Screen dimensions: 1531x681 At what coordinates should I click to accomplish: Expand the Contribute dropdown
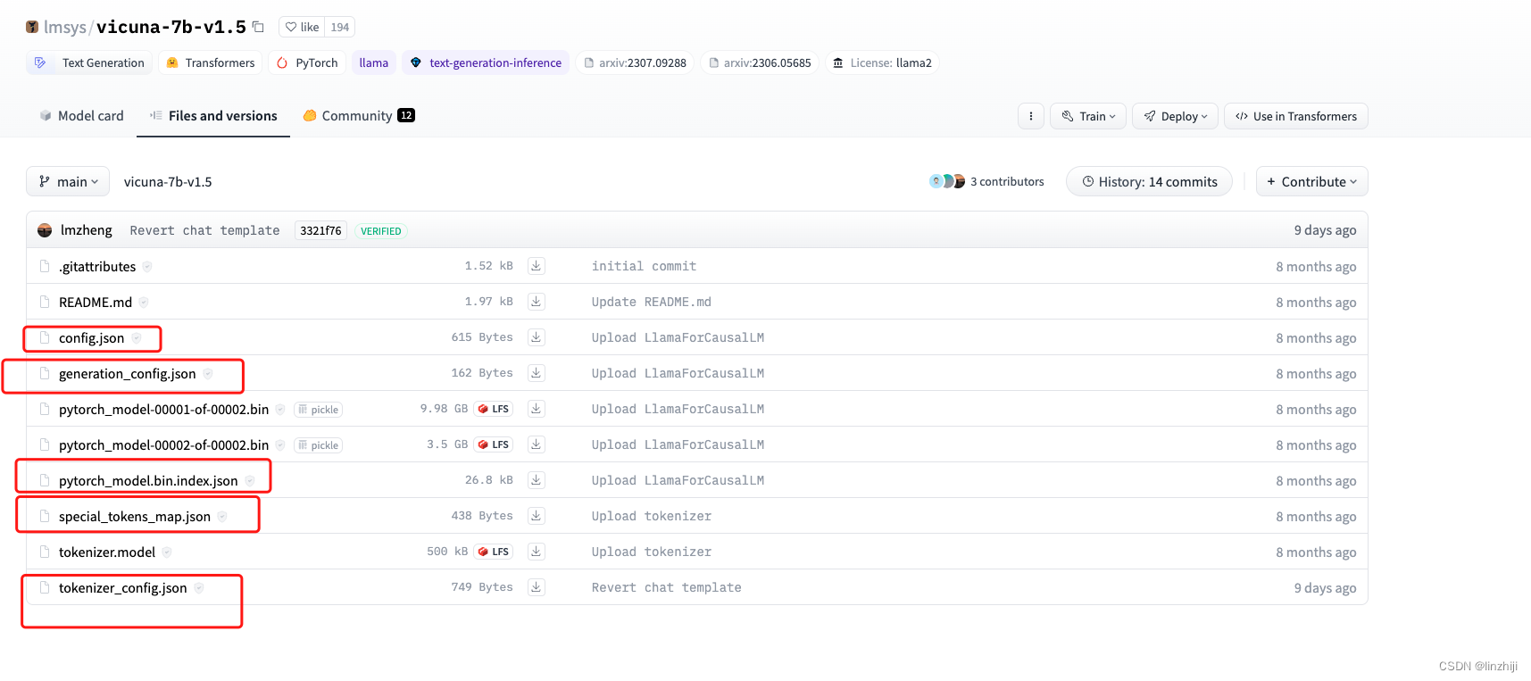click(x=1311, y=181)
